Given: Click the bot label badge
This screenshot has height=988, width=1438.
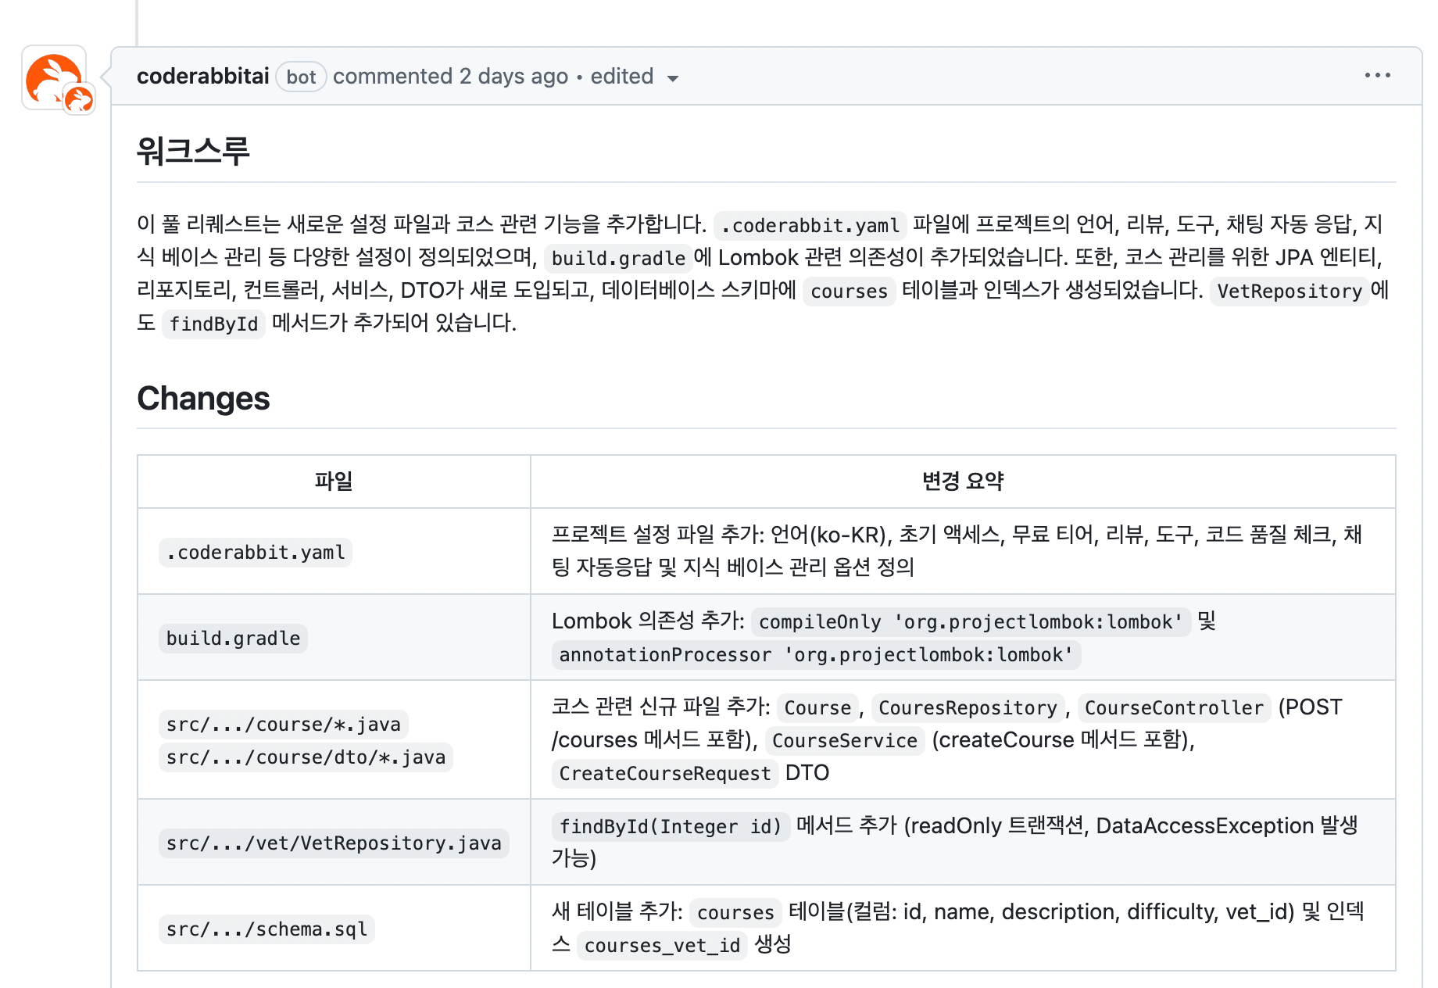Looking at the screenshot, I should tap(301, 77).
